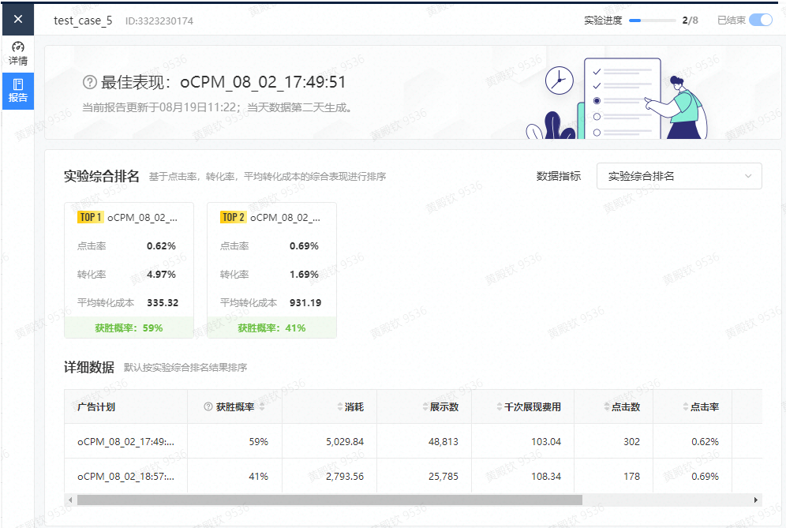Sort the table by 展示数
The image size is (786, 528).
click(425, 406)
